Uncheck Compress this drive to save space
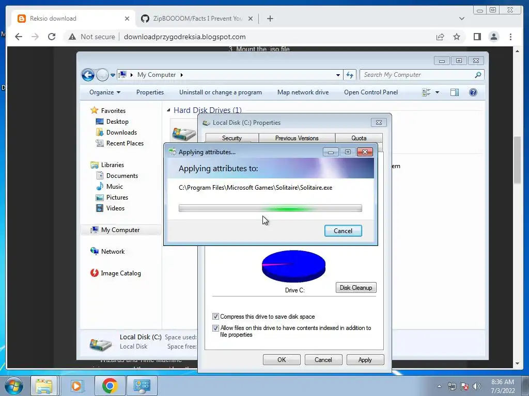The image size is (529, 396). pos(215,317)
